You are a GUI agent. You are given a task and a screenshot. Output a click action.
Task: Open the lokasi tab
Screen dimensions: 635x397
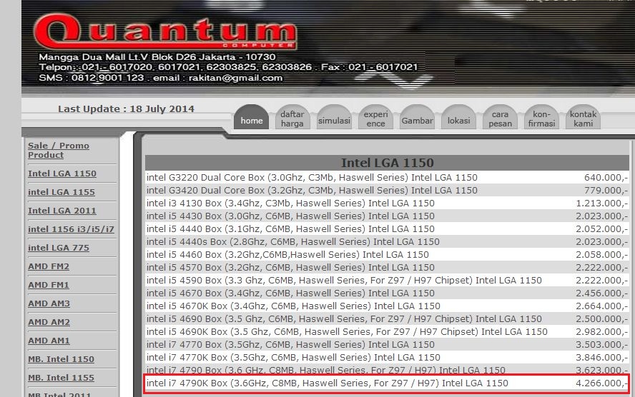point(458,121)
